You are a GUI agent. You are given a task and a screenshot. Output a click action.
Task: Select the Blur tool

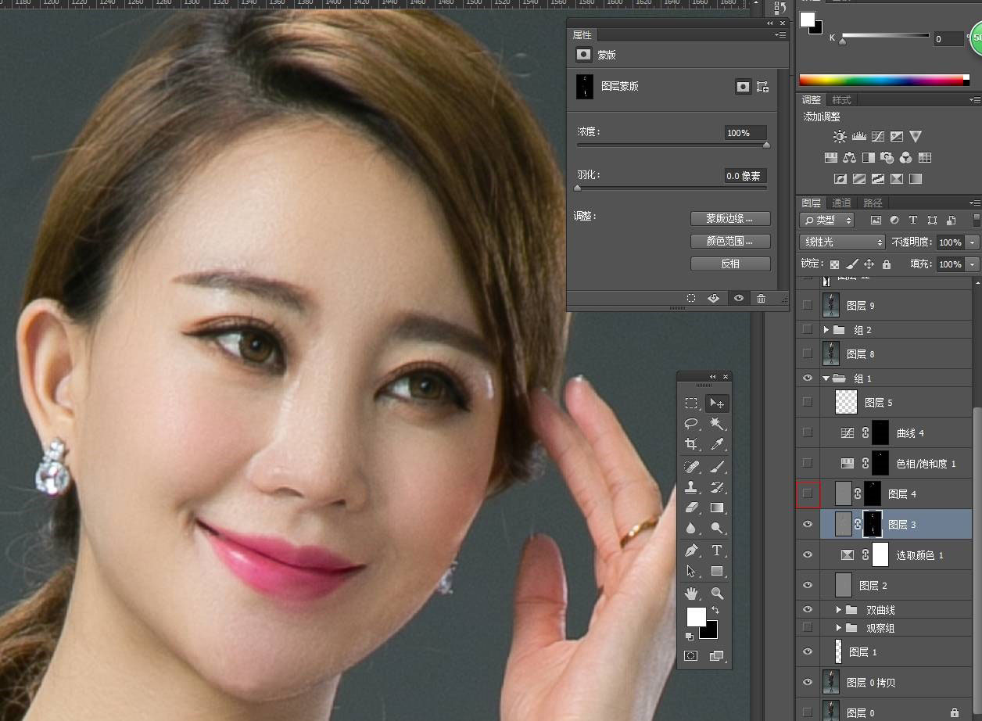pos(691,528)
